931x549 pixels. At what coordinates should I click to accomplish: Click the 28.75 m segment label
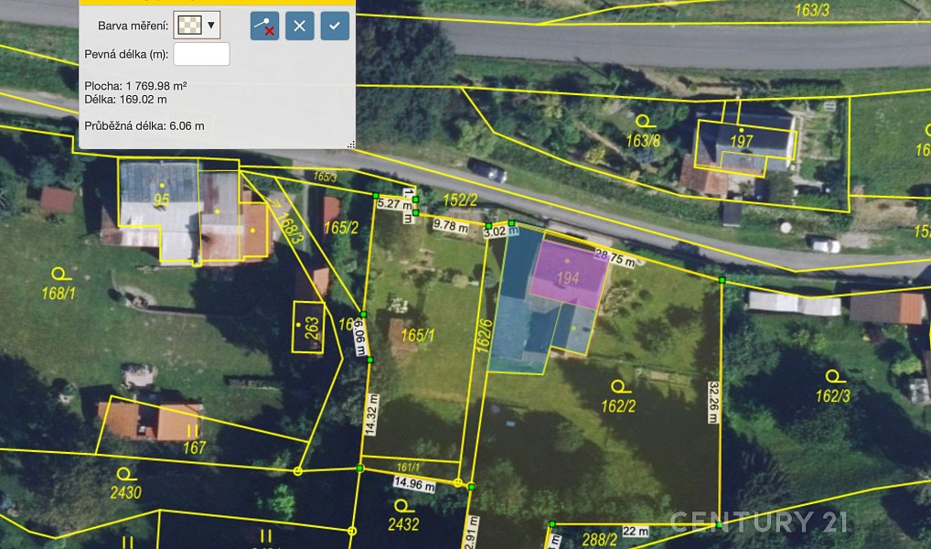point(615,258)
